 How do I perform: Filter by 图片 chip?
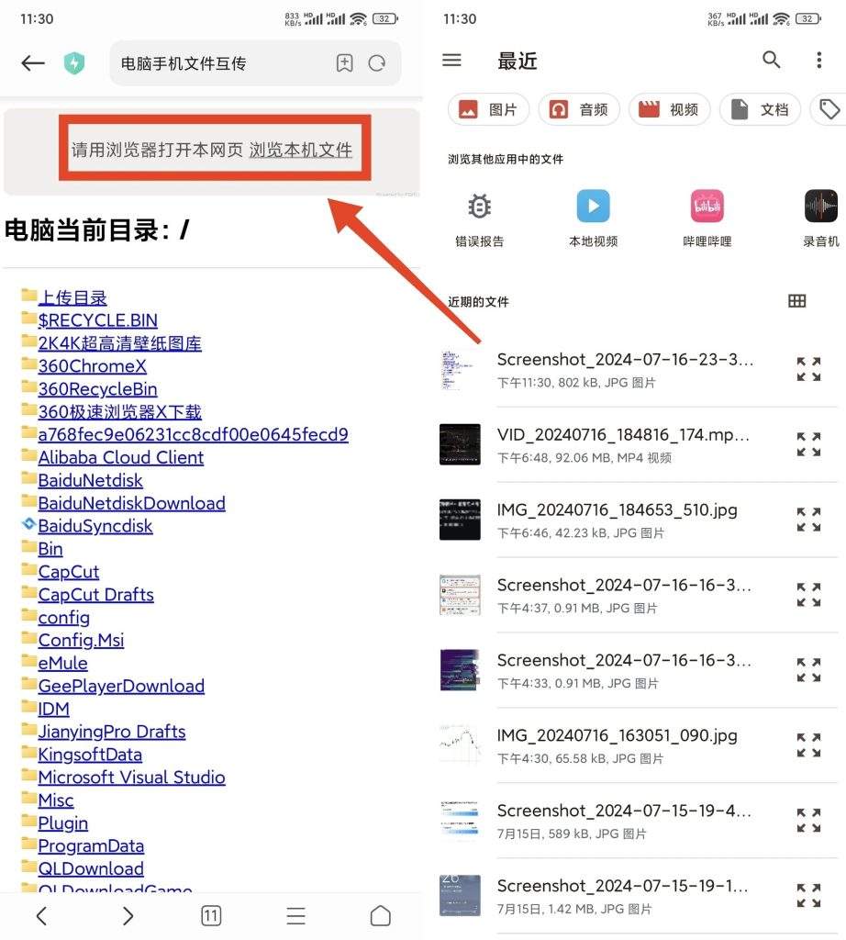click(488, 110)
